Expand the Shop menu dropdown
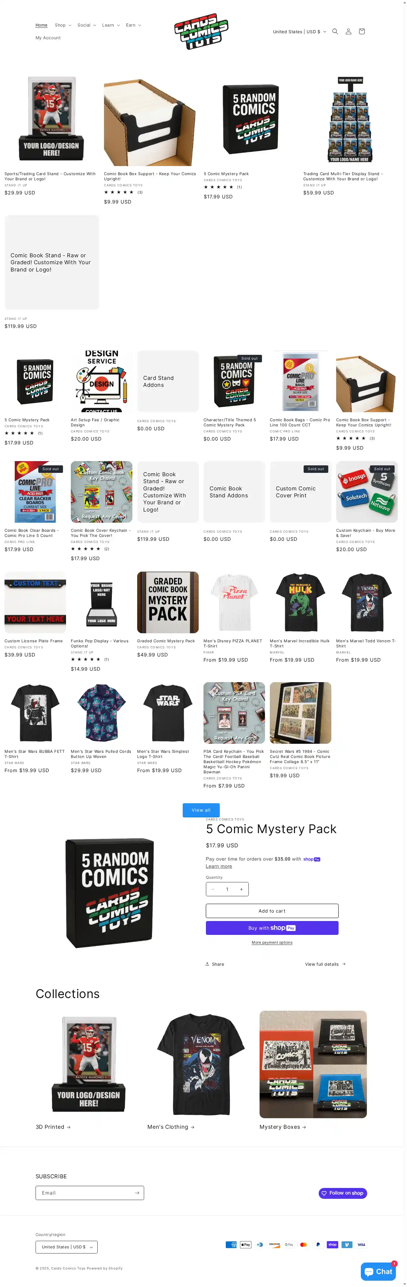This screenshot has width=407, height=1287. pyautogui.click(x=63, y=25)
